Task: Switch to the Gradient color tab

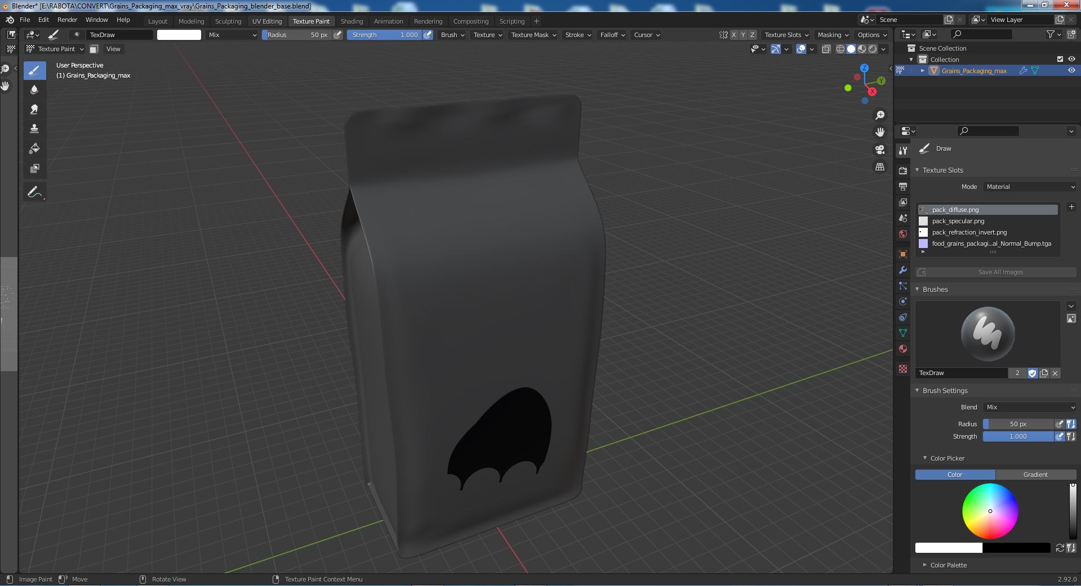Action: tap(1035, 475)
